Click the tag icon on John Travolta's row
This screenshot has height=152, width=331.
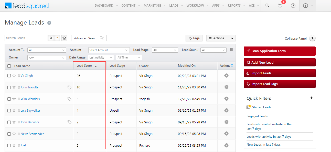coord(69,87)
